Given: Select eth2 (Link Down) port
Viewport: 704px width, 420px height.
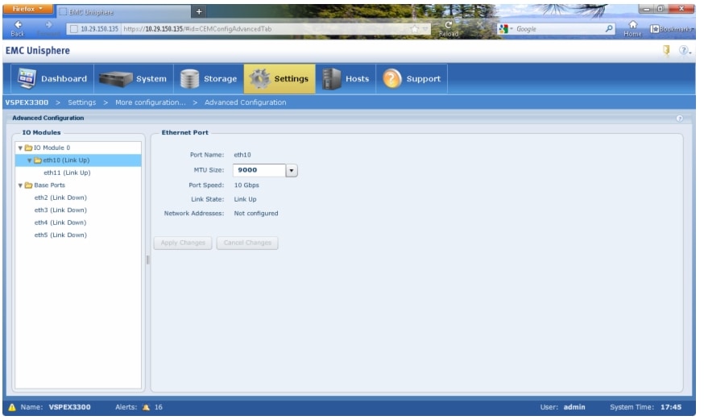Looking at the screenshot, I should 60,198.
